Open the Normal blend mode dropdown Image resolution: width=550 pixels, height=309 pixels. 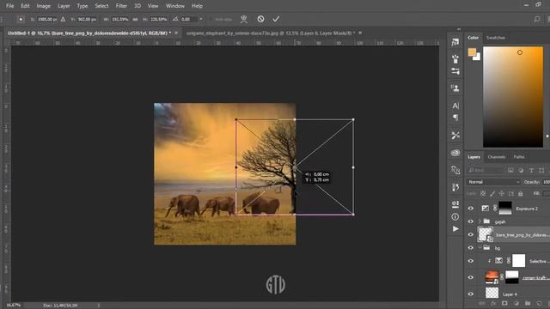pos(493,182)
